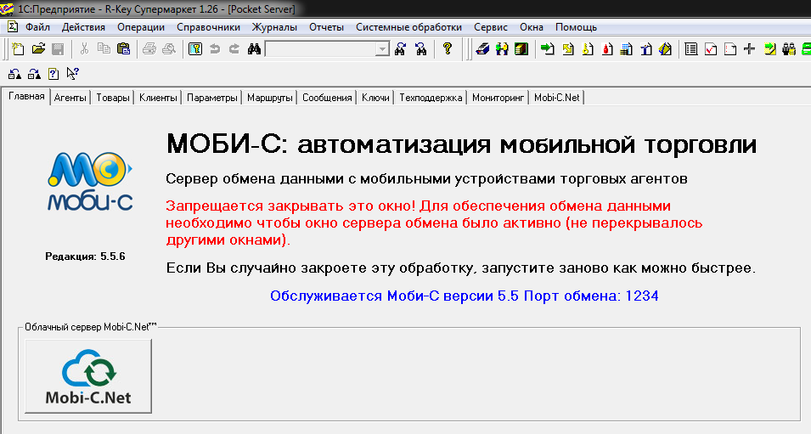The height and width of the screenshot is (434, 811).
Task: Click the key access-rights toolbar icon
Action: click(195, 49)
